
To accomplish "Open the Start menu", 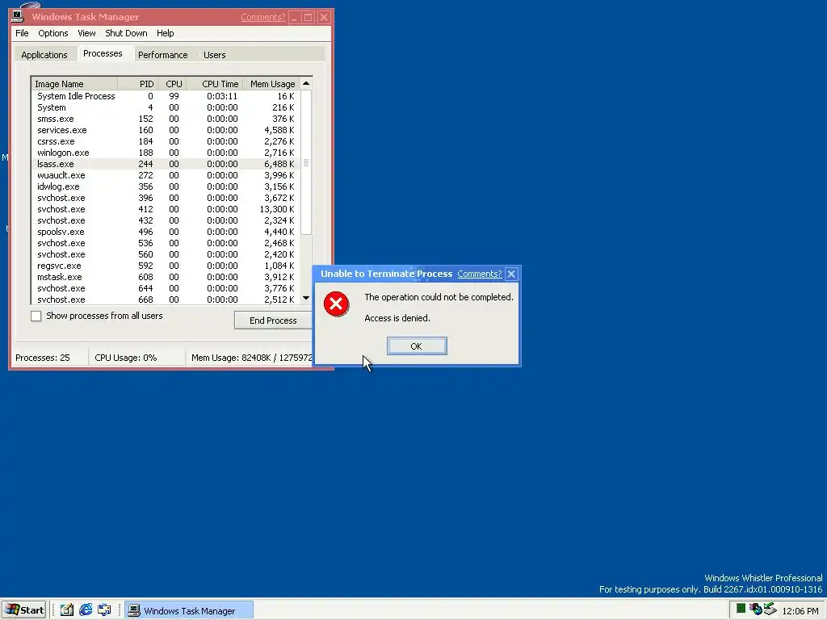I will (x=23, y=610).
